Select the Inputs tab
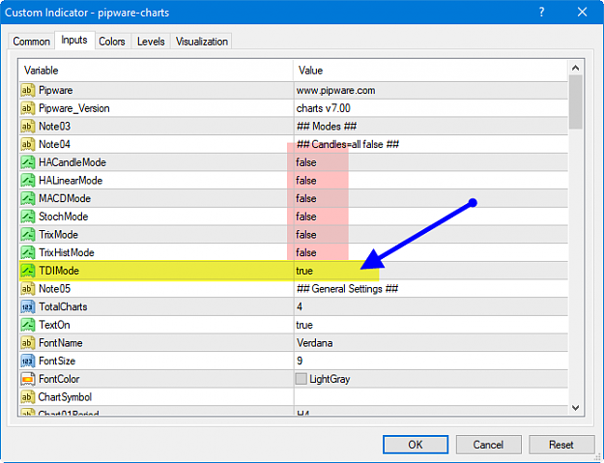604x463 pixels. click(74, 40)
